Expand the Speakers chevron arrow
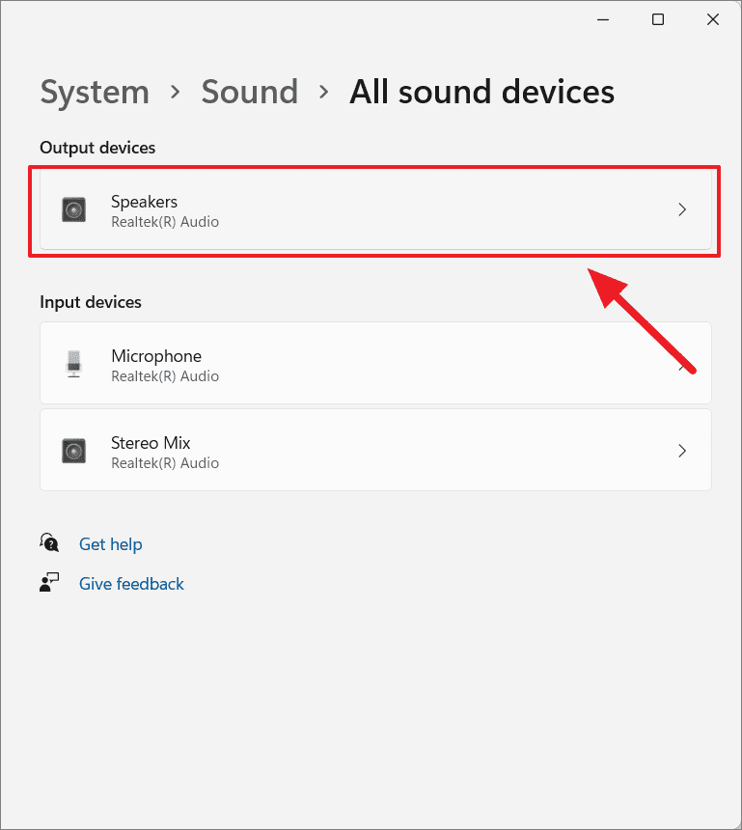 pos(682,209)
